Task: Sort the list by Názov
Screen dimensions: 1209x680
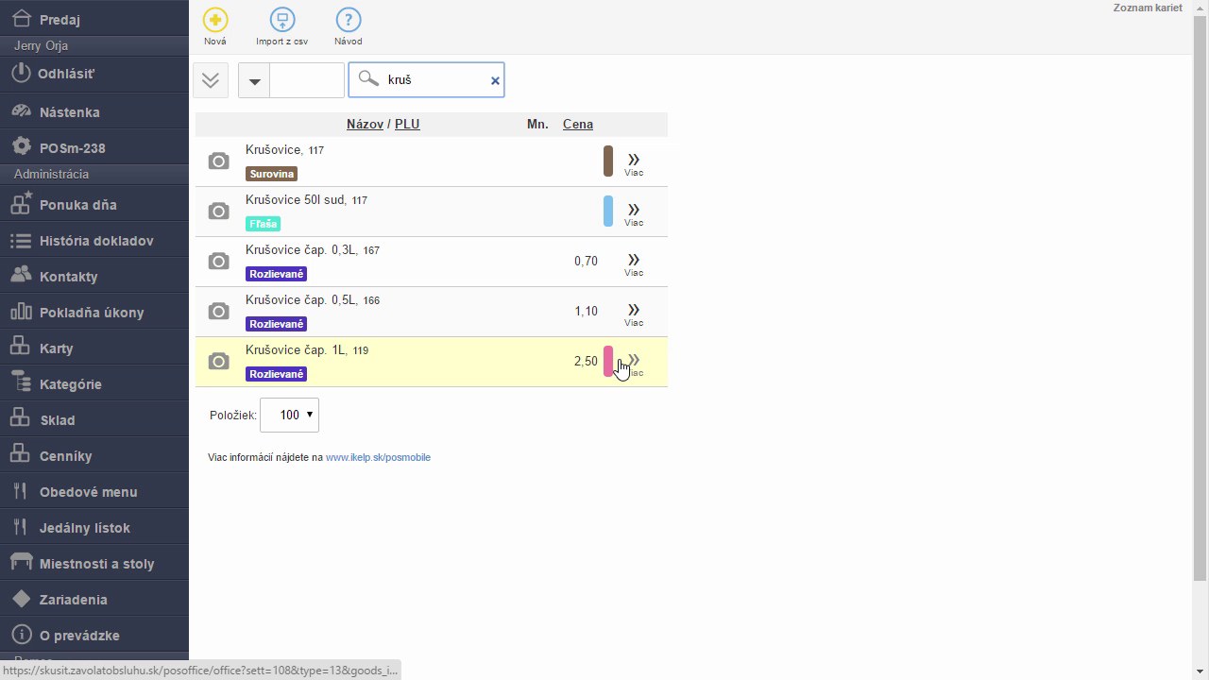Action: (365, 124)
